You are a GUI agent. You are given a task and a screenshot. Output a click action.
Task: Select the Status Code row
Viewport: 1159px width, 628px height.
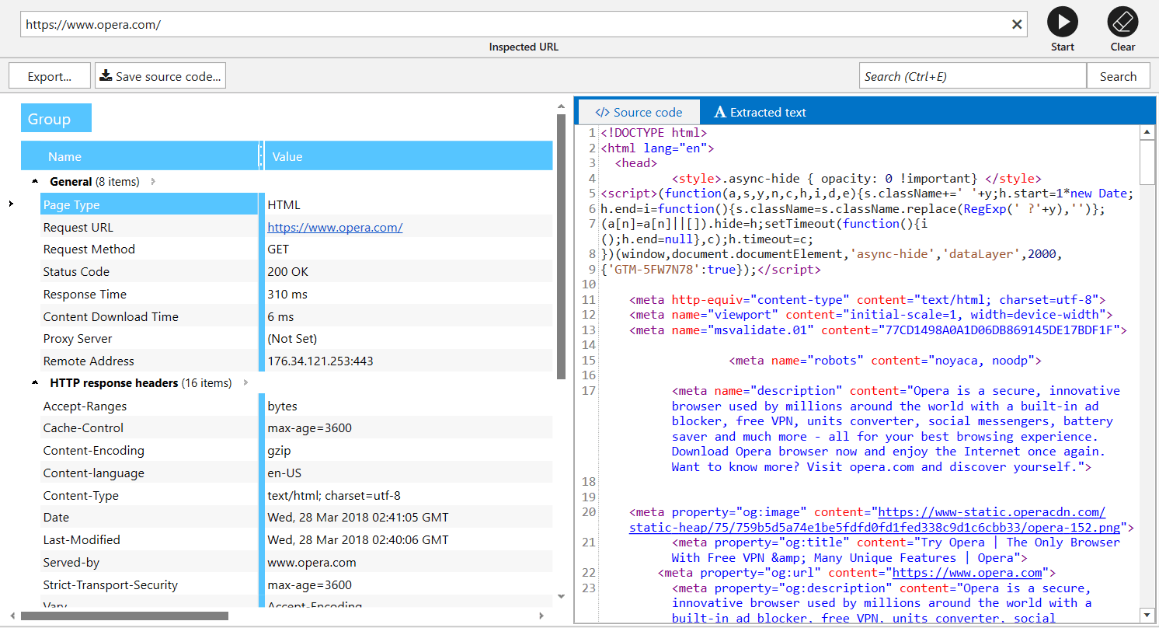click(x=297, y=272)
